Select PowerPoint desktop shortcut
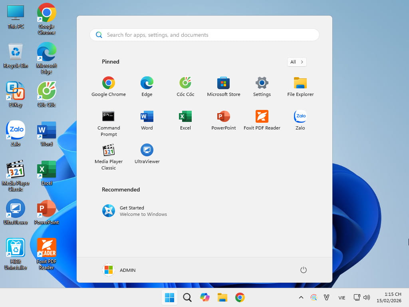 point(46,212)
